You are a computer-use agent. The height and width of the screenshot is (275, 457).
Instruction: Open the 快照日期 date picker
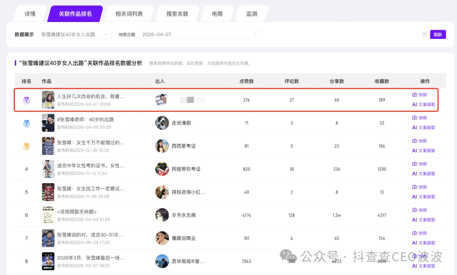pos(201,34)
